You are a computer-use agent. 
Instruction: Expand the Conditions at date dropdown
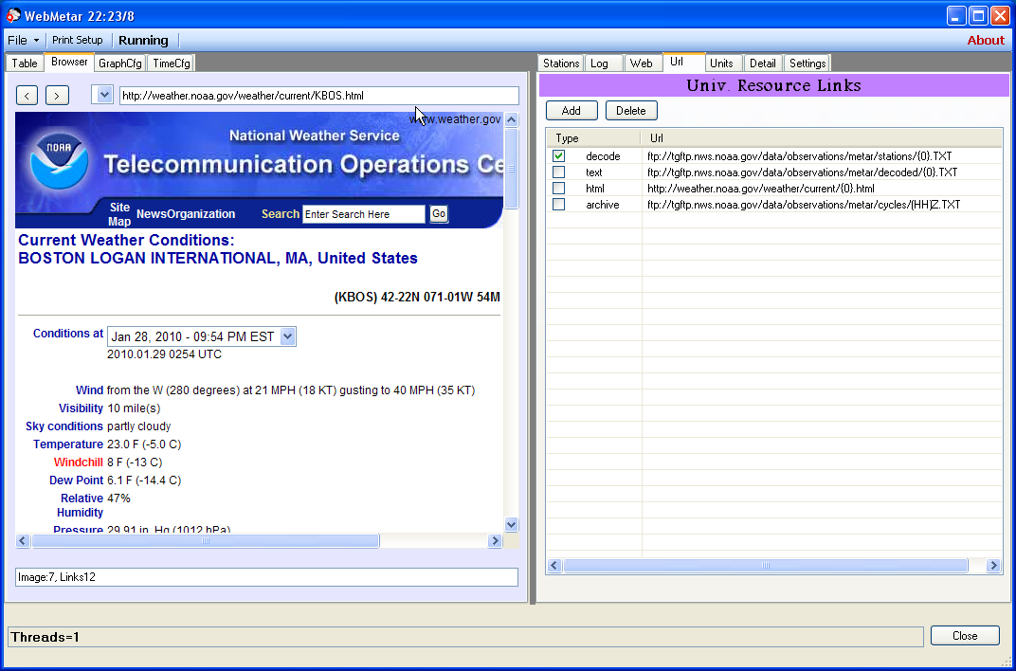tap(288, 336)
